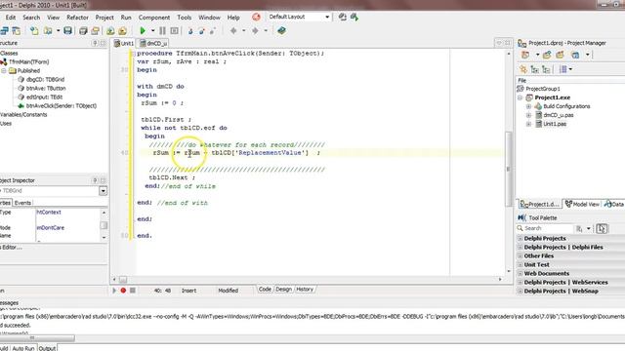This screenshot has height=351, width=625.
Task: Click the Collapse all nodes icon in Project Manager
Action: point(546,69)
